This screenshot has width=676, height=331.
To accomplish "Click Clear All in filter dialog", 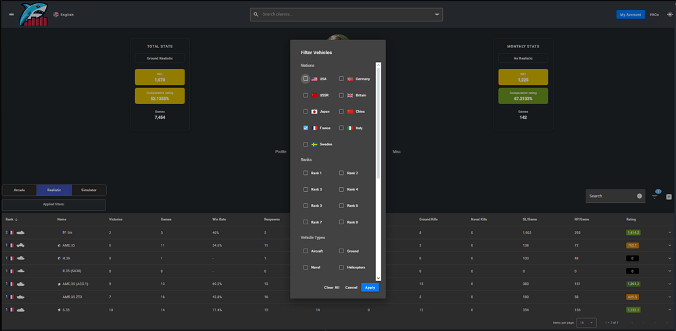I will pos(331,288).
